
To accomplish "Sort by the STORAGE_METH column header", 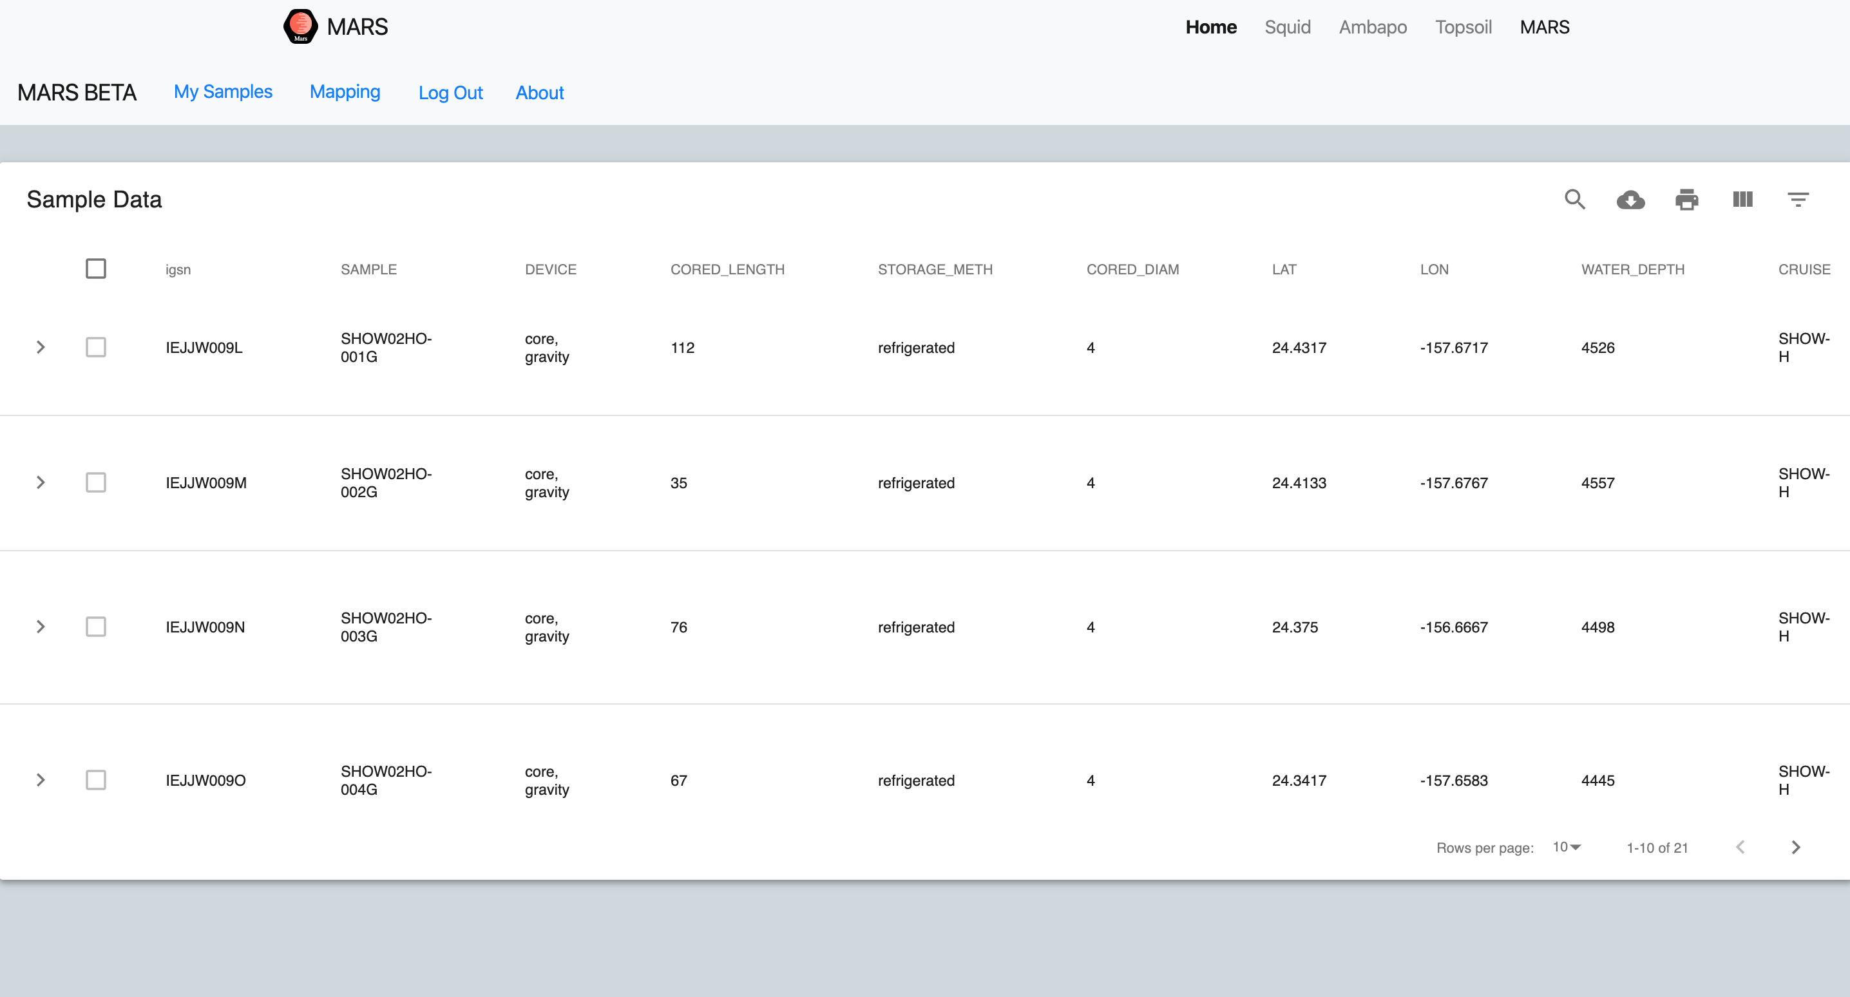I will coord(935,269).
